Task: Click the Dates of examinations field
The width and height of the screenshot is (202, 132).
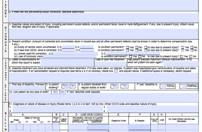Action: [67, 63]
